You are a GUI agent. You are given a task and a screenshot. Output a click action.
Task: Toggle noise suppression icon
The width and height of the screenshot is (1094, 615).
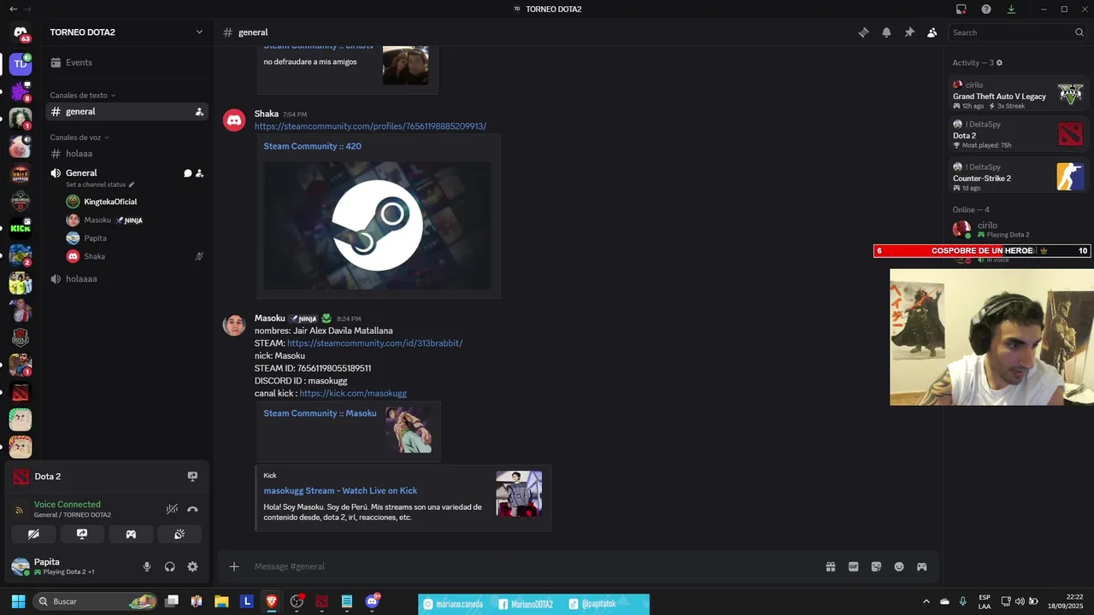click(x=172, y=509)
